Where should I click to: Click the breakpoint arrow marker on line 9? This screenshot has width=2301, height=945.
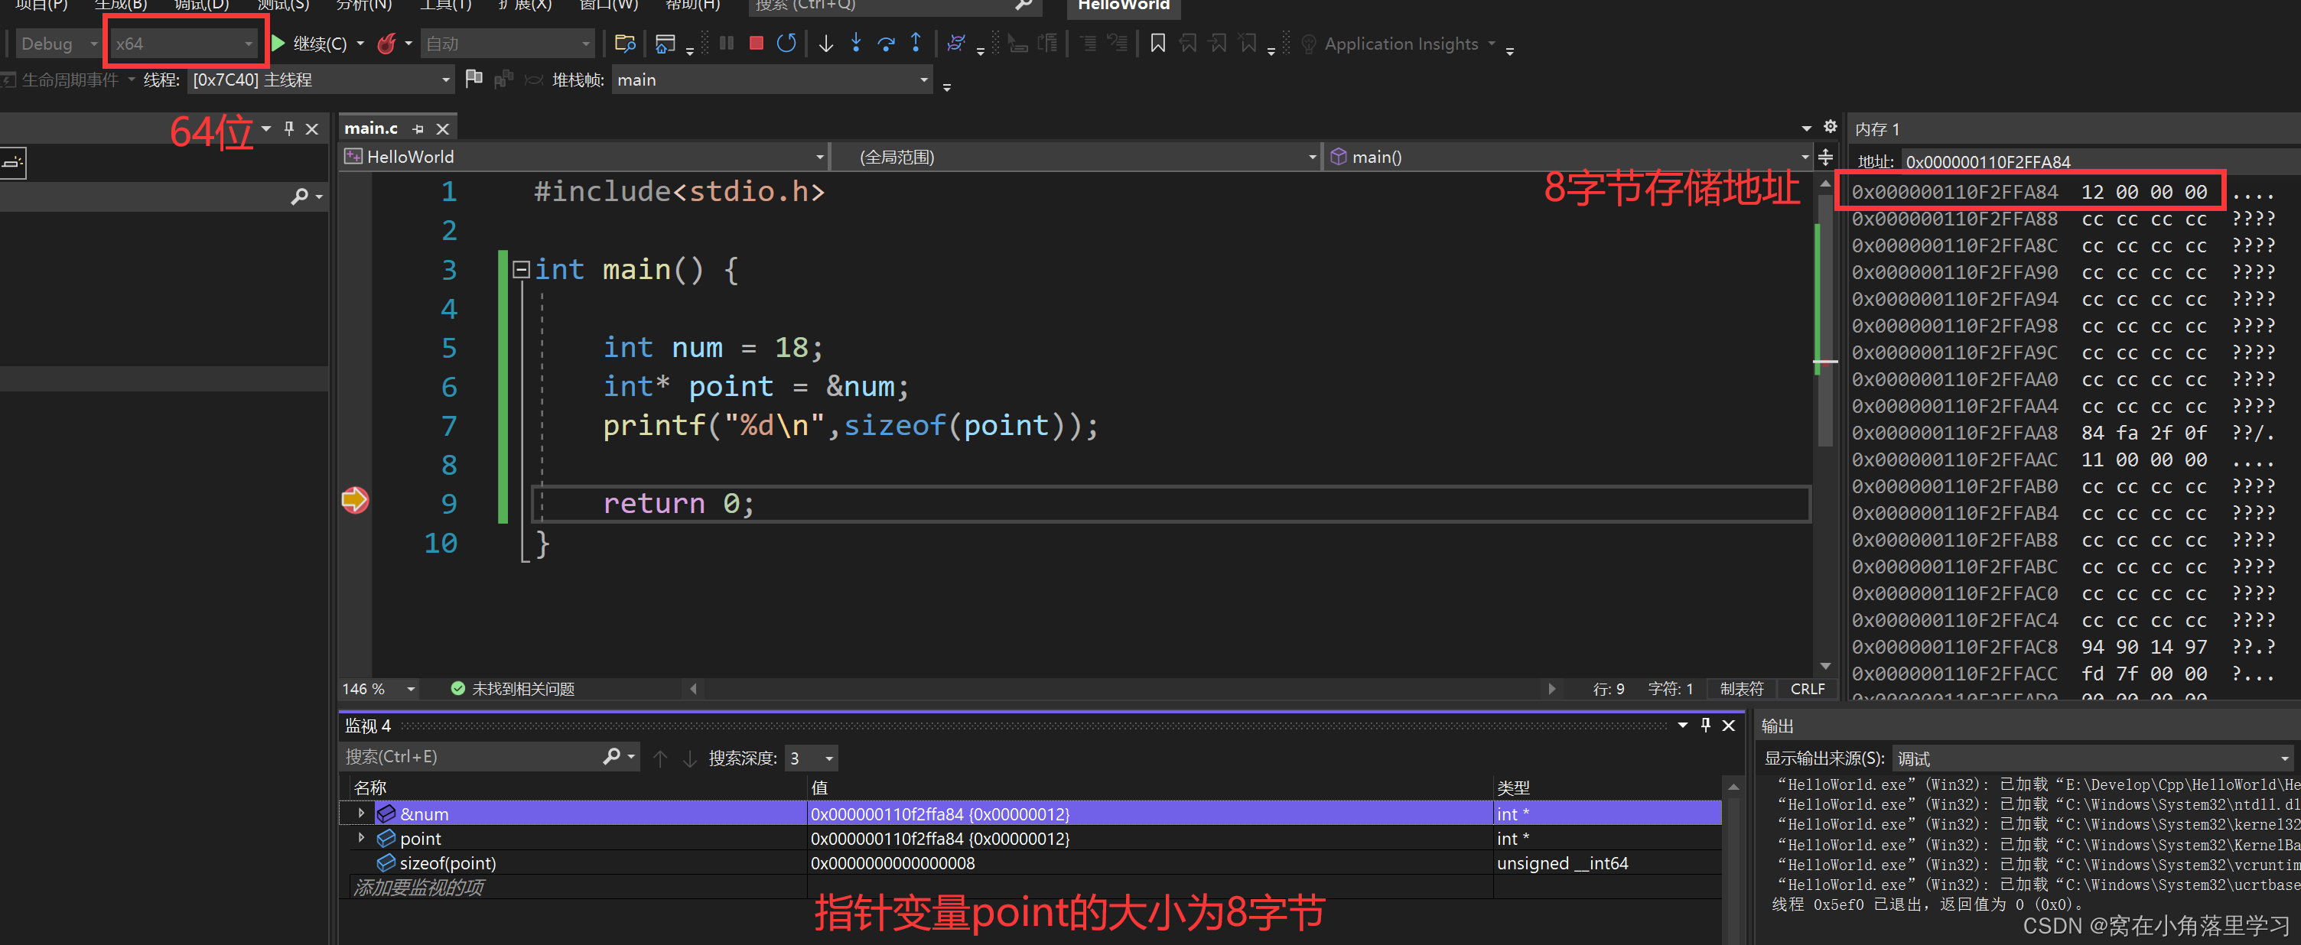(x=355, y=500)
